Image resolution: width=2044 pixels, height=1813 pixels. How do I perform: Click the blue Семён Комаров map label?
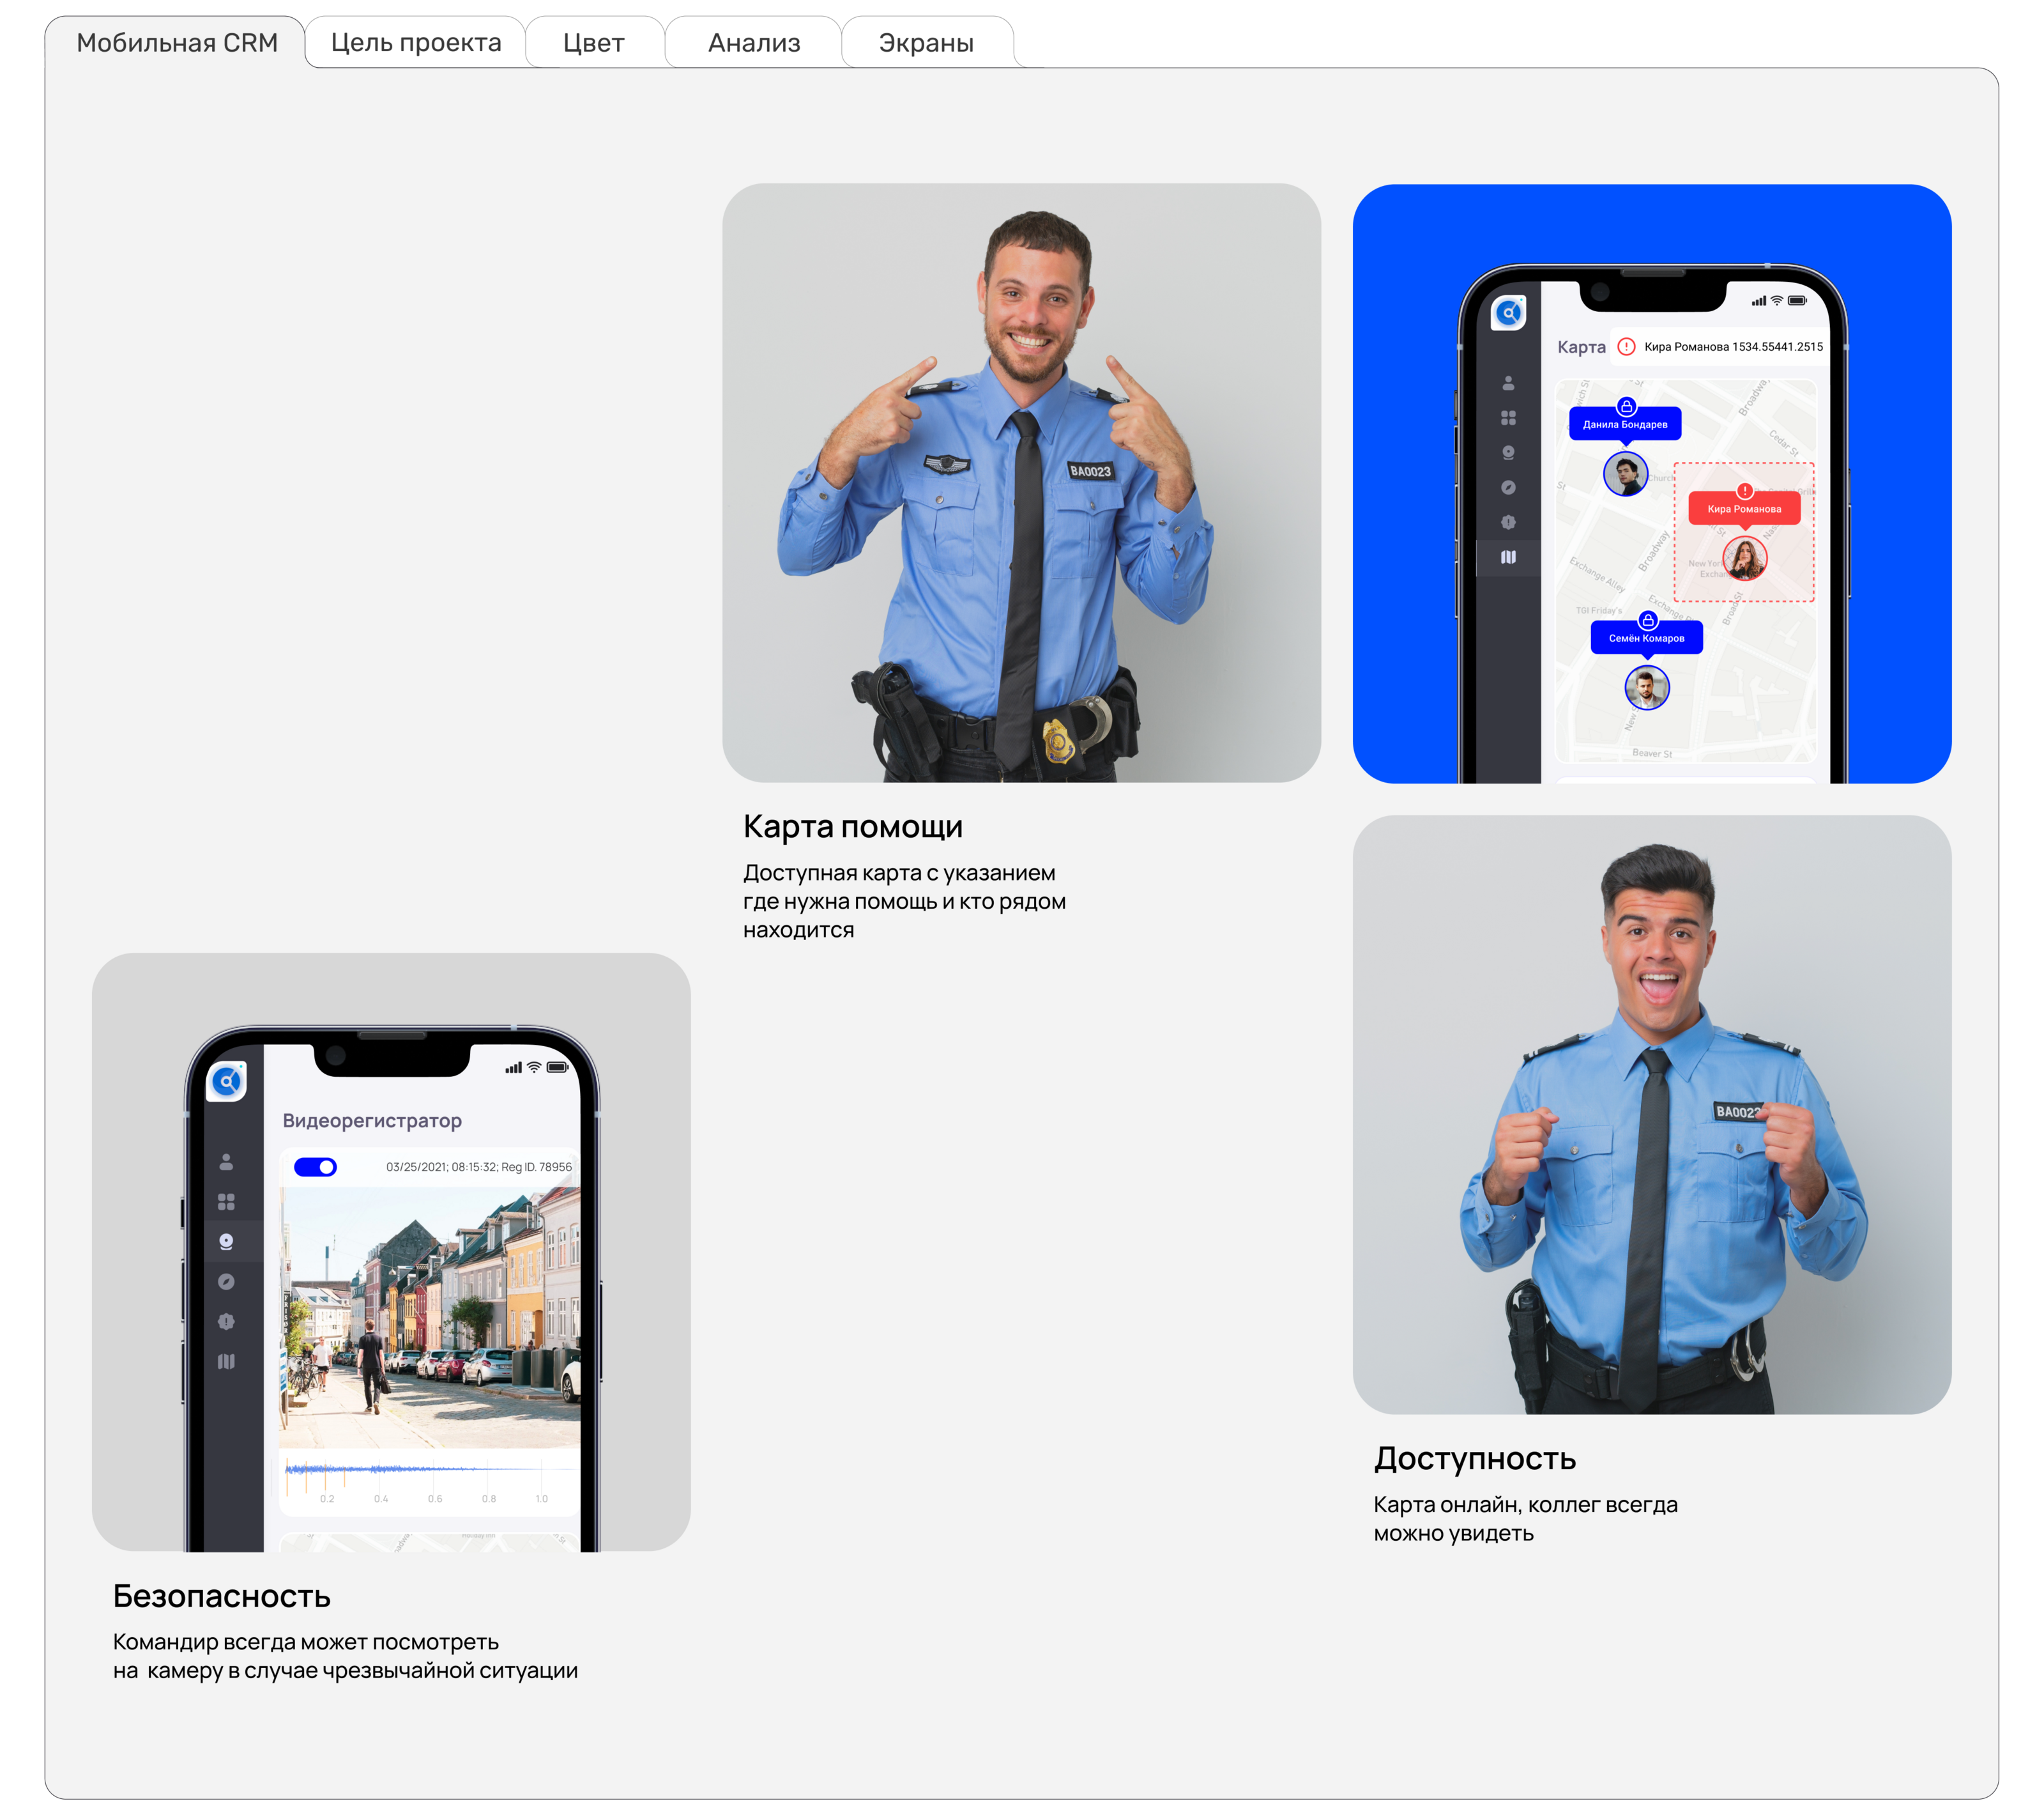[x=1646, y=638]
